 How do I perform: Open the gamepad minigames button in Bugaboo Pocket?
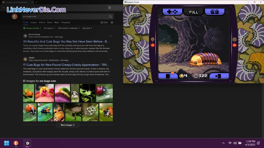click(172, 12)
